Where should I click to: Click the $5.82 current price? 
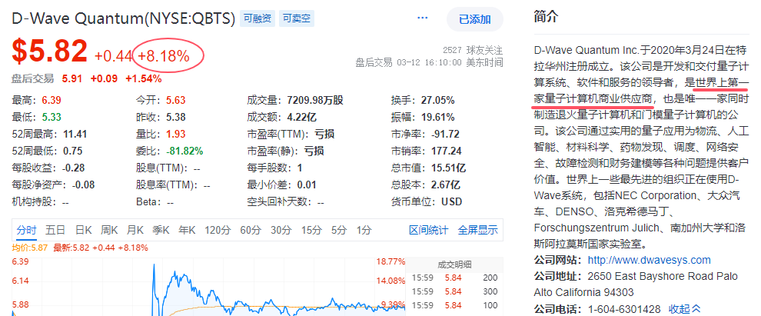point(50,51)
